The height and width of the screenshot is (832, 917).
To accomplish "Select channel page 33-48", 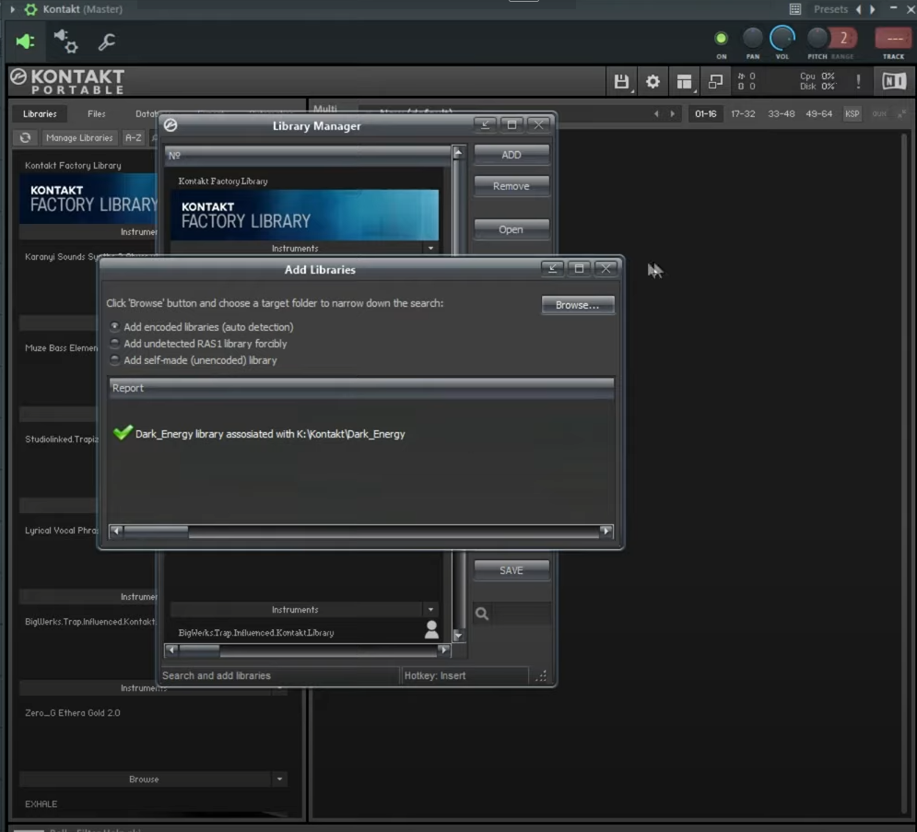I will coord(781,114).
